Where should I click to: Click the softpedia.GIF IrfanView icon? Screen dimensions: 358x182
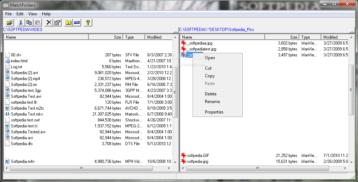(184, 156)
